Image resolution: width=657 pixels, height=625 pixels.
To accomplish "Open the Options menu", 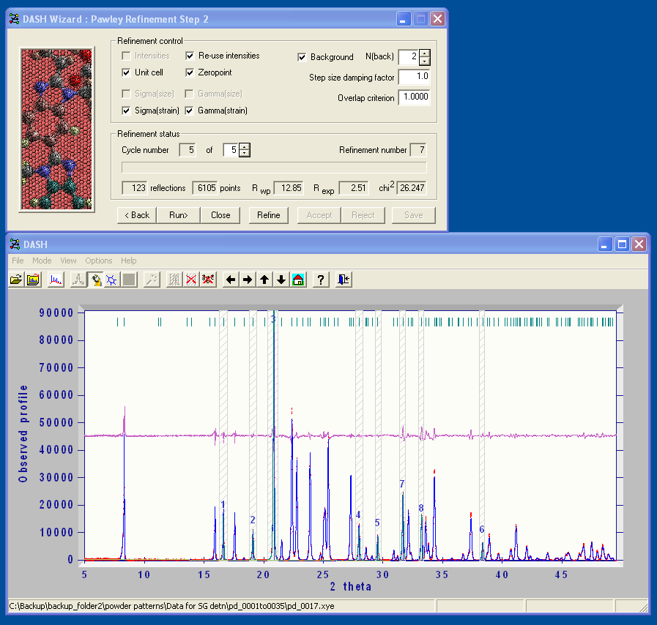I will pyautogui.click(x=99, y=261).
